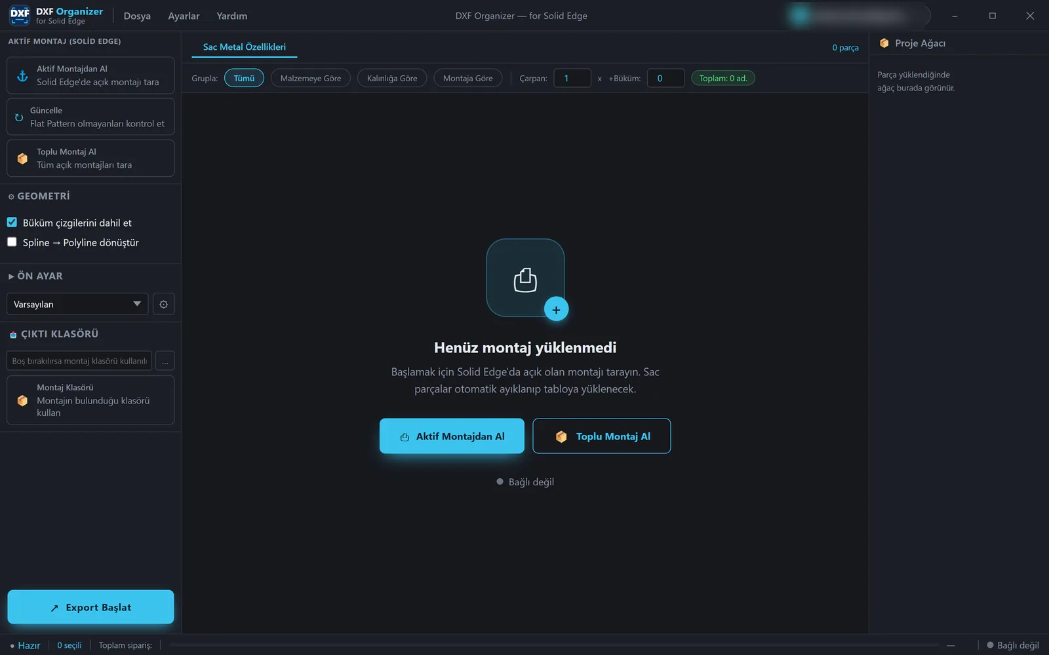The width and height of the screenshot is (1049, 655).
Task: Click center Toplu Montaj Al button
Action: click(602, 436)
